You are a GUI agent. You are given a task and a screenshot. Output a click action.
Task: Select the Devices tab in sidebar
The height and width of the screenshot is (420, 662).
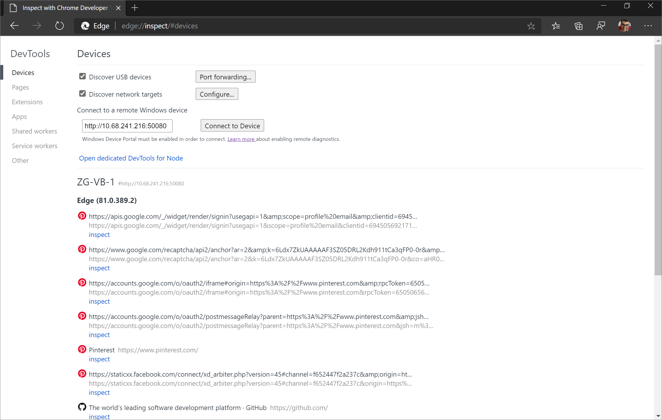click(23, 72)
